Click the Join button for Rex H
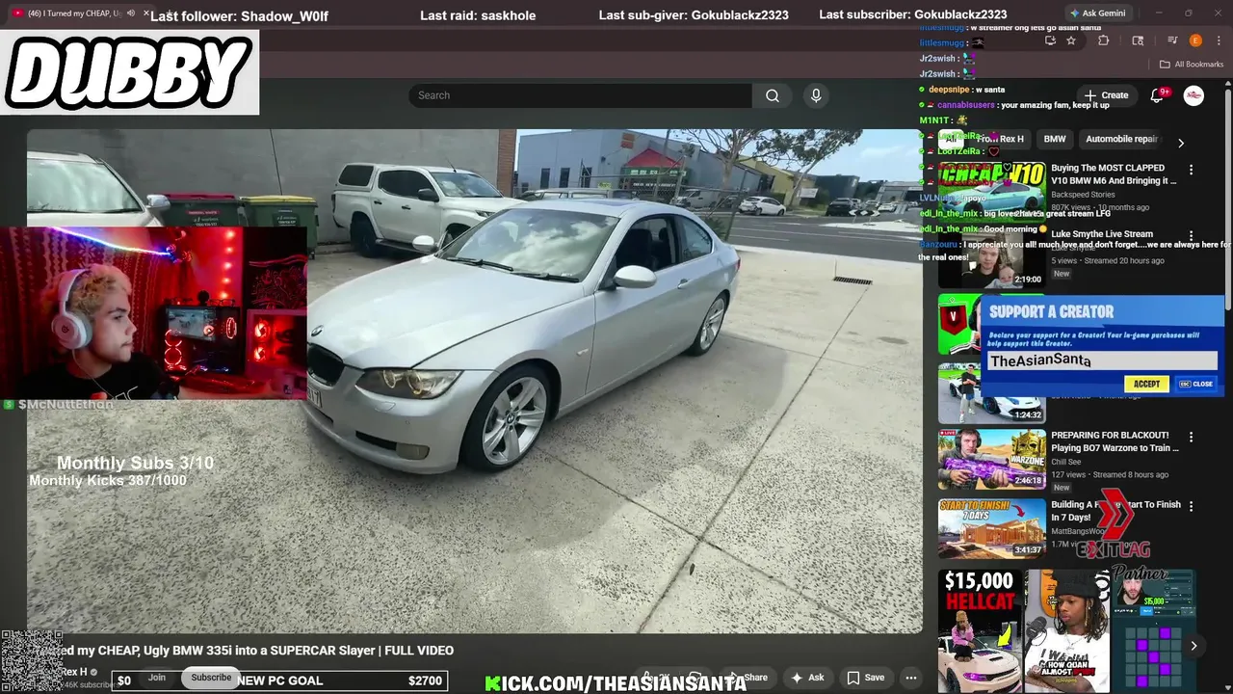 (157, 678)
